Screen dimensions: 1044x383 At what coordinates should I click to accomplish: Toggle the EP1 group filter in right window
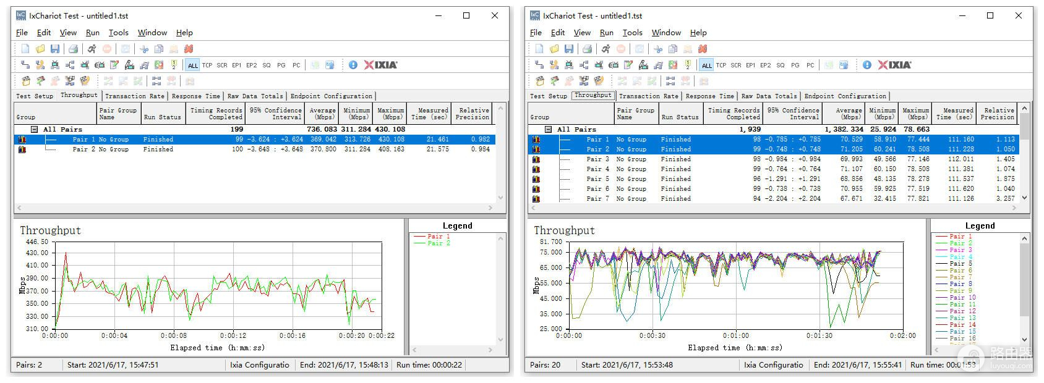(x=750, y=65)
